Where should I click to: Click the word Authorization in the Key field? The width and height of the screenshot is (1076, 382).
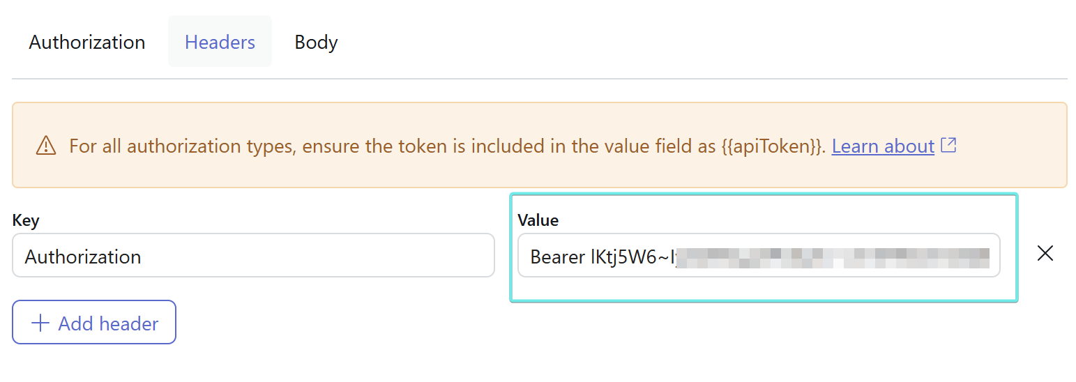(x=83, y=257)
